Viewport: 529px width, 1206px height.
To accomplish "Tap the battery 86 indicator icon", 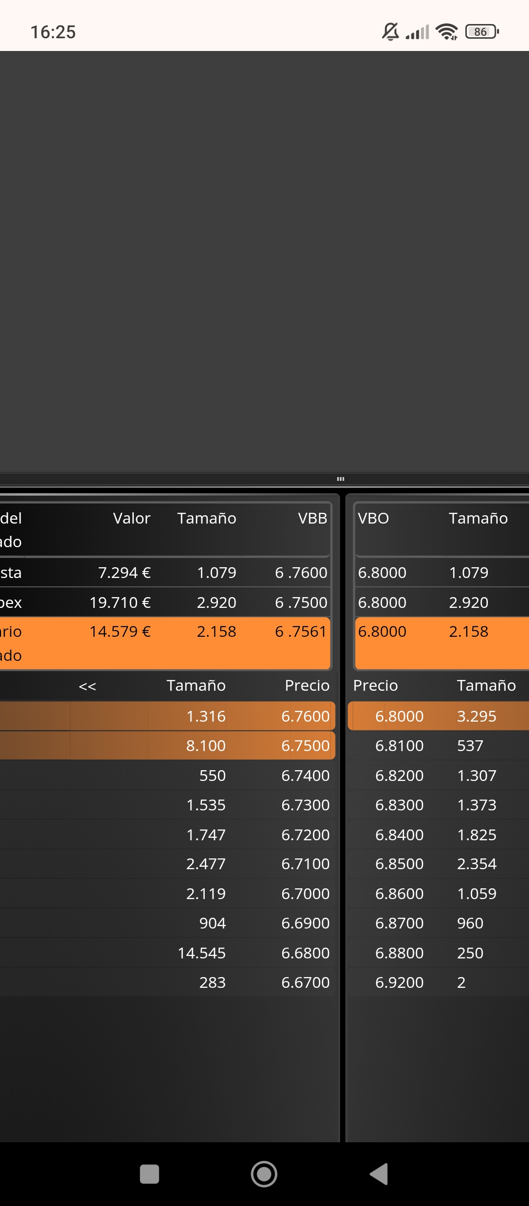I will 482,32.
